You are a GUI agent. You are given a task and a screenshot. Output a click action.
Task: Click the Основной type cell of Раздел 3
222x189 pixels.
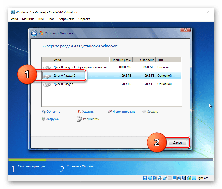pos(165,84)
